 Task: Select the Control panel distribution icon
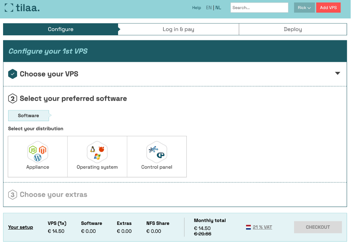pos(157,152)
